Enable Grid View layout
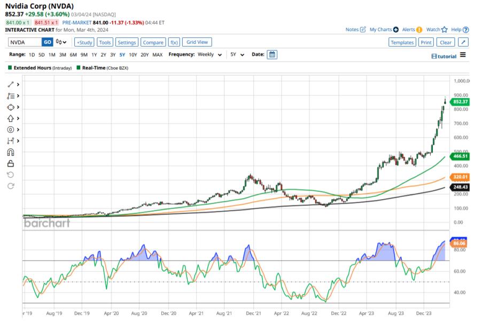 [x=198, y=42]
